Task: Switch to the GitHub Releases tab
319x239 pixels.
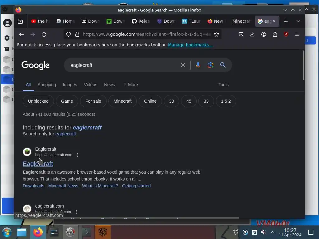Action: tap(141, 21)
